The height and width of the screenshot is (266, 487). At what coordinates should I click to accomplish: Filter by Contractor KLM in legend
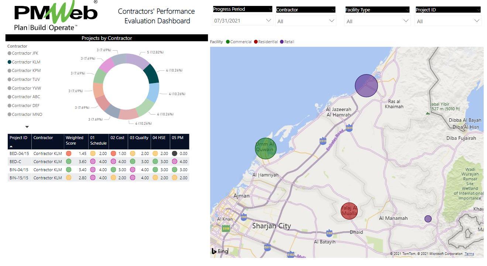tap(24, 62)
